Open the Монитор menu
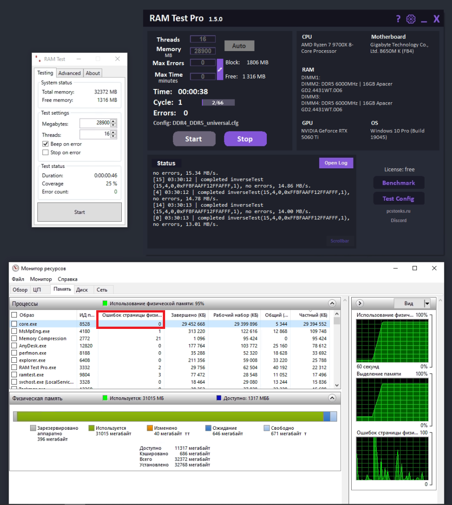This screenshot has height=505, width=452. pyautogui.click(x=41, y=279)
